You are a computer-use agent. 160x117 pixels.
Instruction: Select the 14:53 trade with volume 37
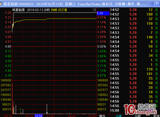coord(135,19)
